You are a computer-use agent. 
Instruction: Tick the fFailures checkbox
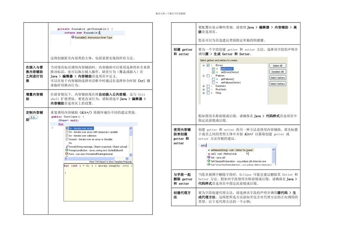tap(208, 76)
